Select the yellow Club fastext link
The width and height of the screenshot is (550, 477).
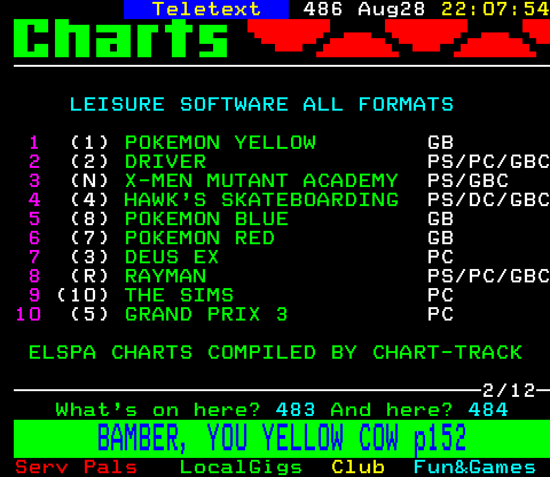358,467
